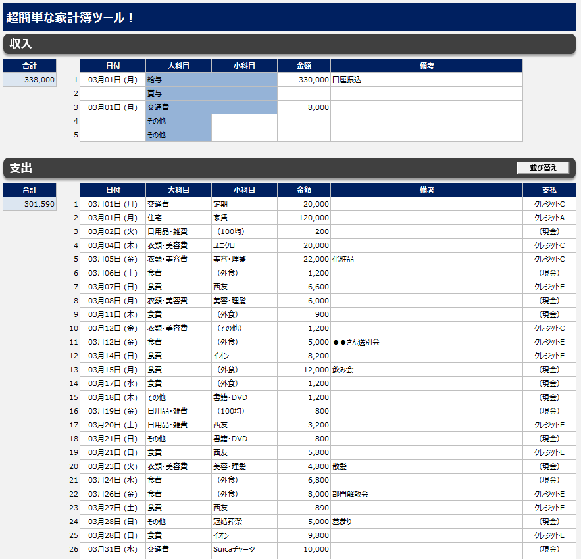Click the 9,800 amount cell

point(304,535)
